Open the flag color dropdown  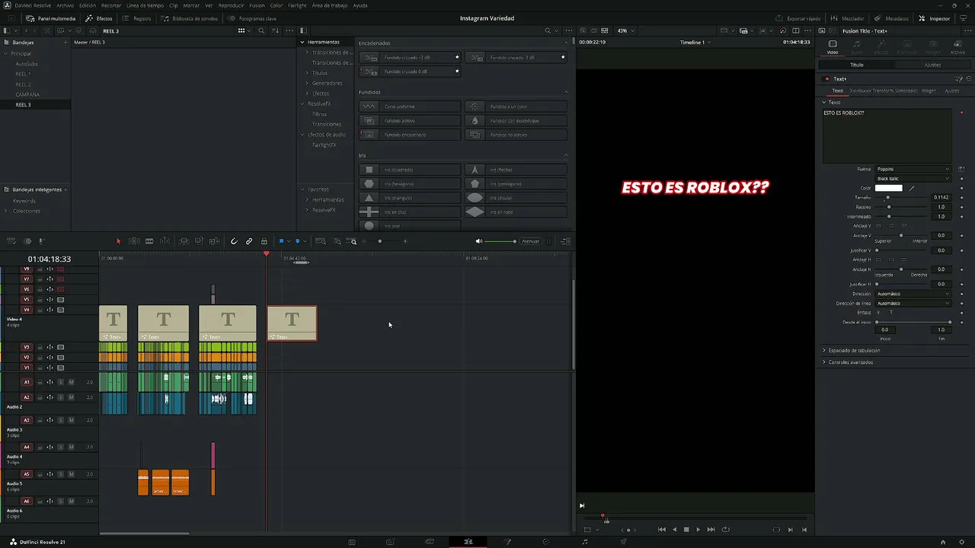point(288,241)
